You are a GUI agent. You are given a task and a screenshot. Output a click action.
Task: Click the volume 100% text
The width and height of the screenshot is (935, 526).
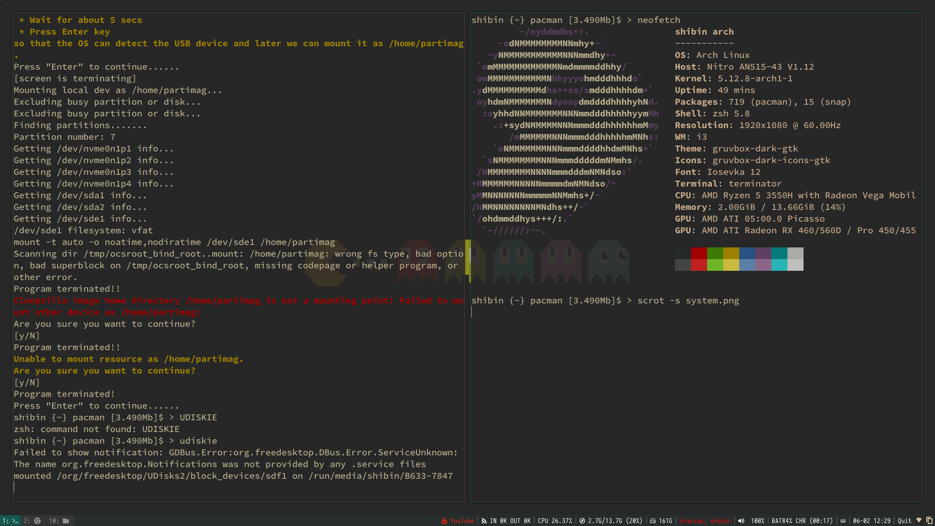point(757,521)
